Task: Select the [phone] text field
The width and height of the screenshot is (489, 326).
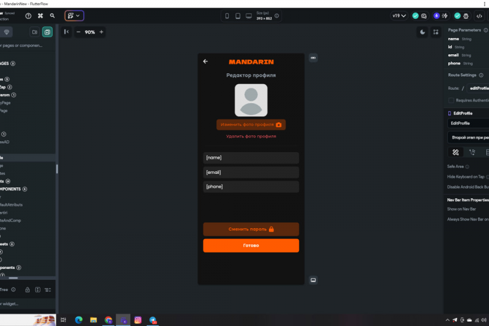Action: pos(251,186)
